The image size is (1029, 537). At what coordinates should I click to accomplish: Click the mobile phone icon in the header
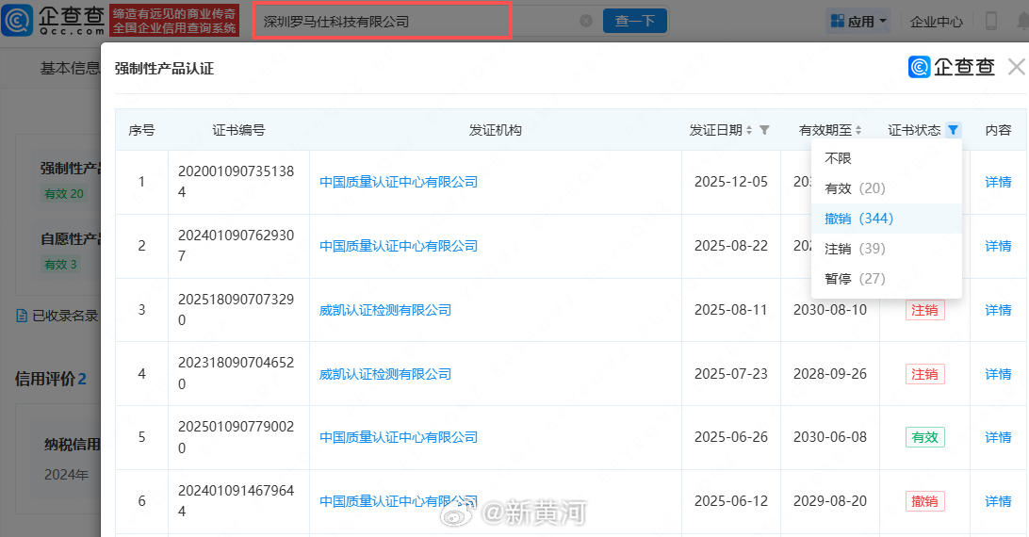pyautogui.click(x=991, y=21)
